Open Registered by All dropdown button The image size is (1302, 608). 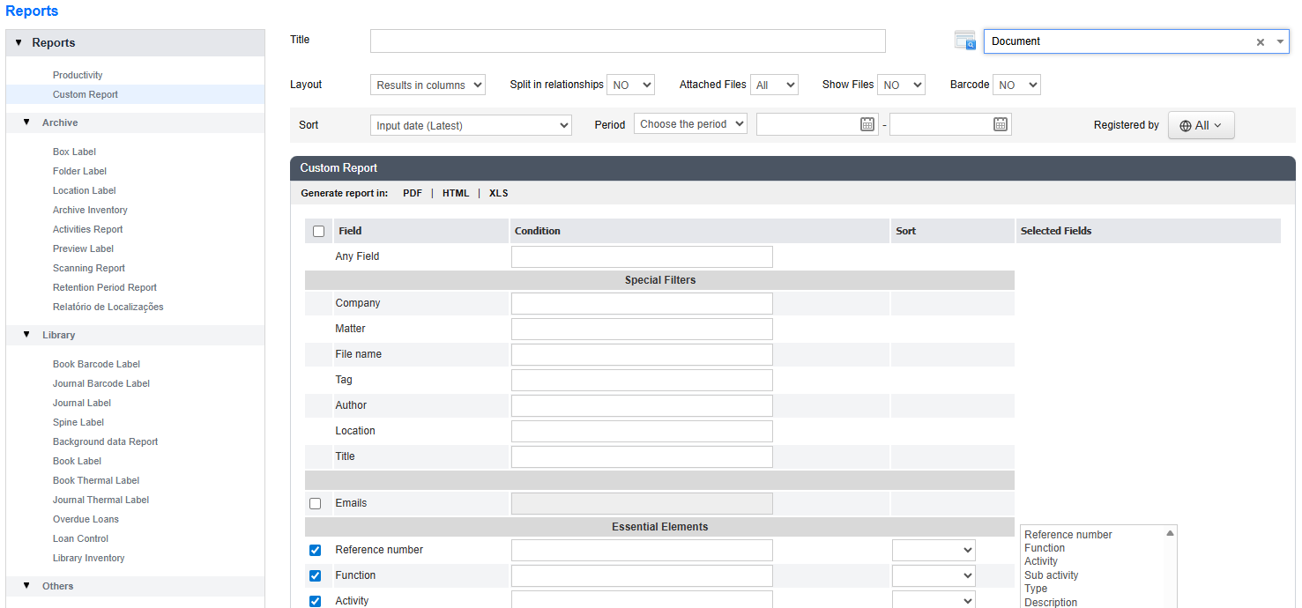click(1201, 125)
